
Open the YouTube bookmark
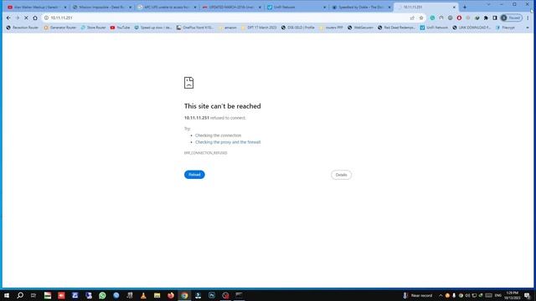coord(120,28)
